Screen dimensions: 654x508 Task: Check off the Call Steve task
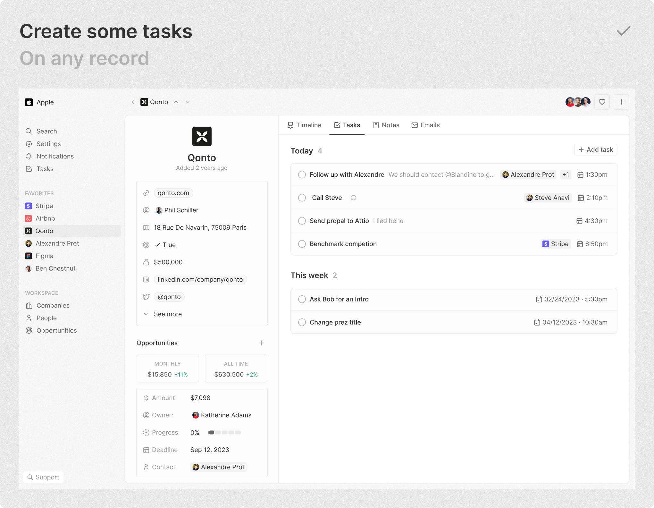point(302,198)
